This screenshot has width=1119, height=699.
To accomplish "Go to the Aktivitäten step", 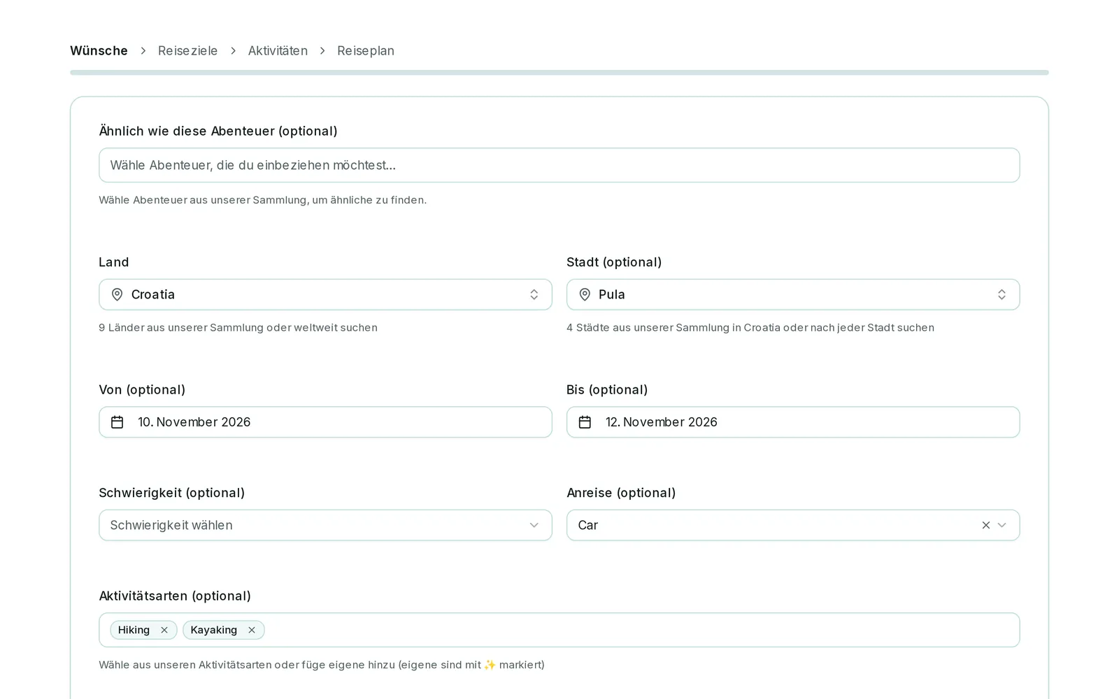I will tap(278, 51).
